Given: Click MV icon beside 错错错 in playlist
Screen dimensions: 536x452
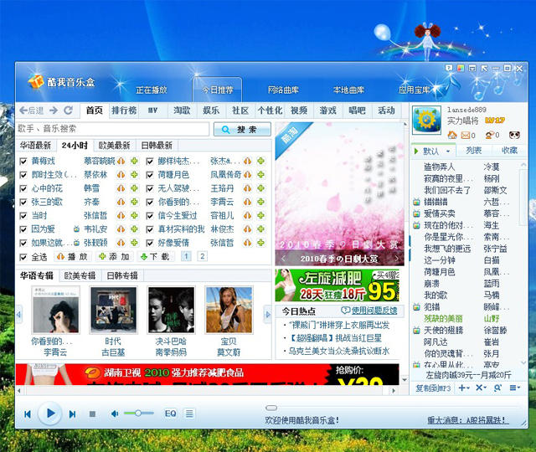Looking at the screenshot, I should (x=416, y=202).
